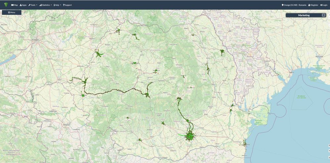Image resolution: width=330 pixels, height=163 pixels.
Task: Close the Marketing panel
Action: coord(323,15)
